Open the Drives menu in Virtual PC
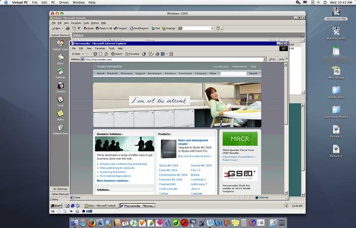The width and height of the screenshot is (356, 228). point(64,2)
